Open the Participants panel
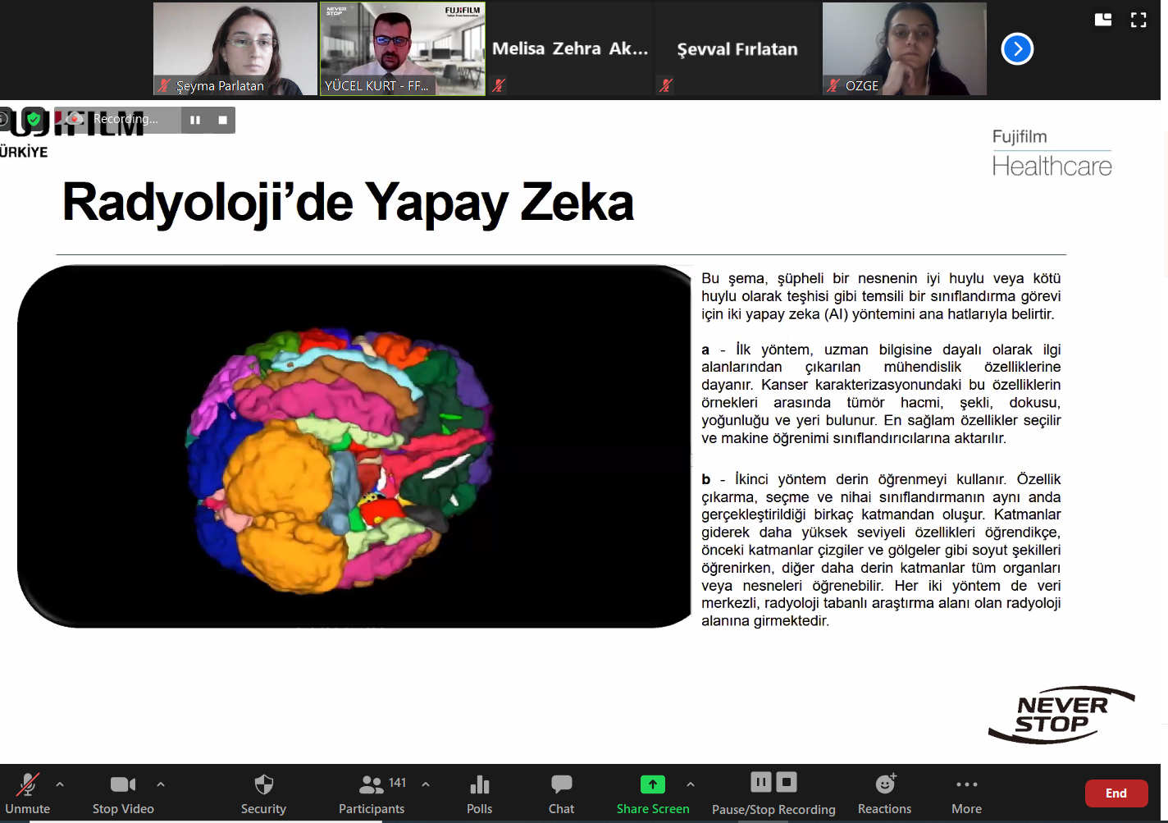Screen dimensions: 1168x823 click(372, 793)
